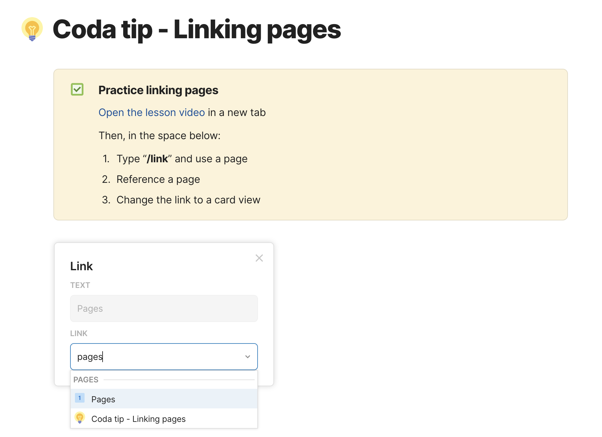Toggle the green checkbox in the callout
Image resolution: width=602 pixels, height=437 pixels.
[x=77, y=89]
